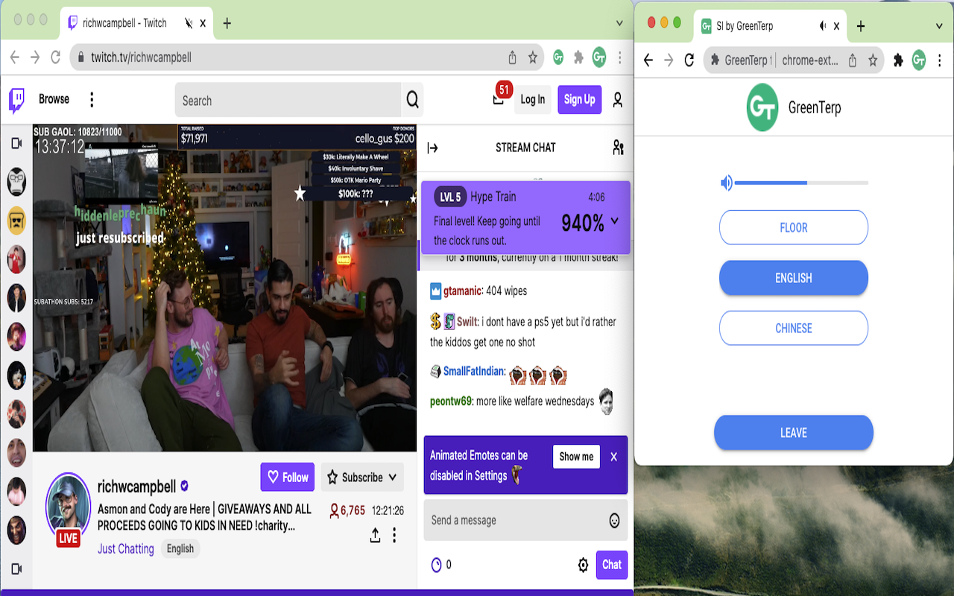Reload the Twitch page
The width and height of the screenshot is (954, 596).
(55, 57)
